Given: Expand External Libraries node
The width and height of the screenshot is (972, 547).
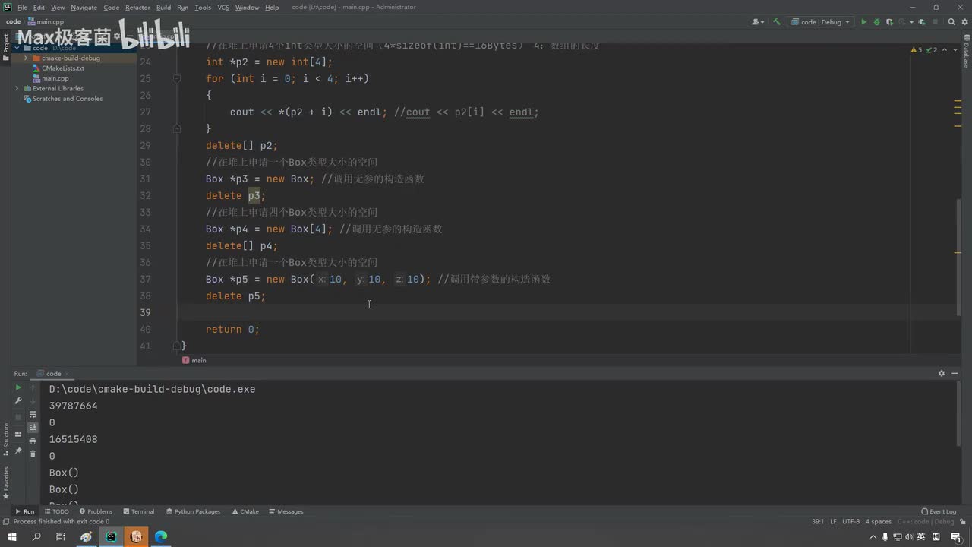Looking at the screenshot, I should point(17,88).
